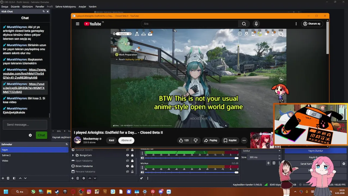
Task: Show the Pencere Yakalama source
Action: click(128, 171)
